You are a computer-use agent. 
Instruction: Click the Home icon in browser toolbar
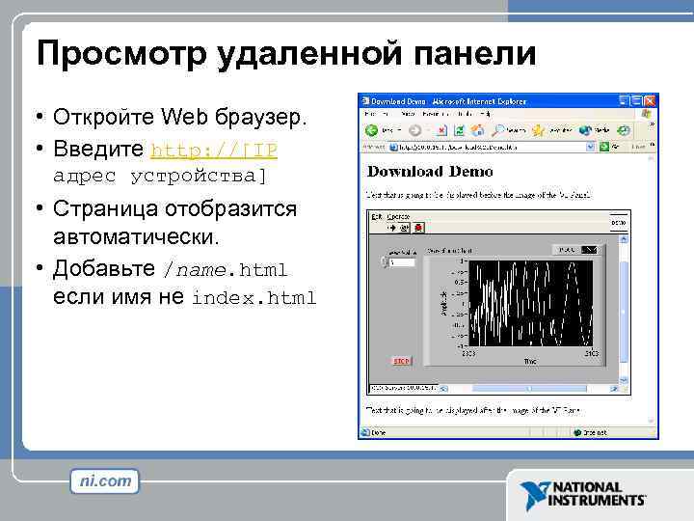(x=477, y=130)
